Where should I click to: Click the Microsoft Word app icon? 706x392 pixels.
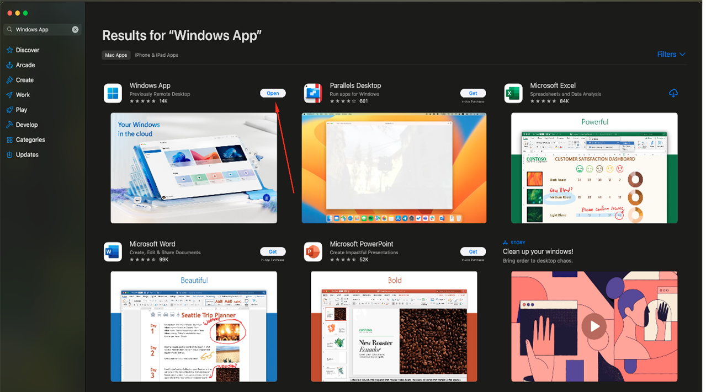pos(113,252)
